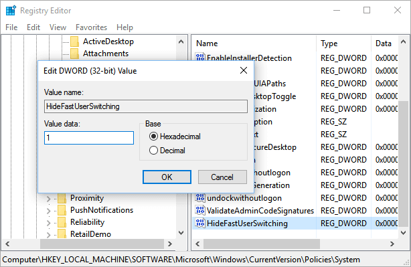Select the Attachments tree key
The height and width of the screenshot is (267, 411).
click(x=106, y=54)
